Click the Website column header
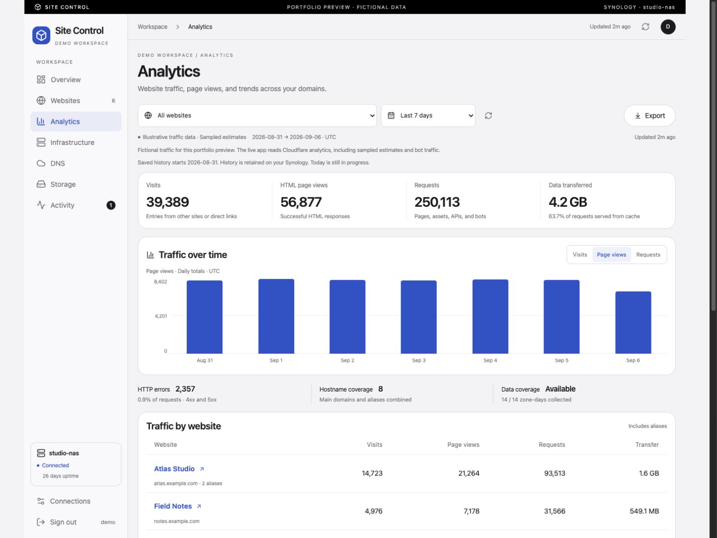 pyautogui.click(x=166, y=445)
